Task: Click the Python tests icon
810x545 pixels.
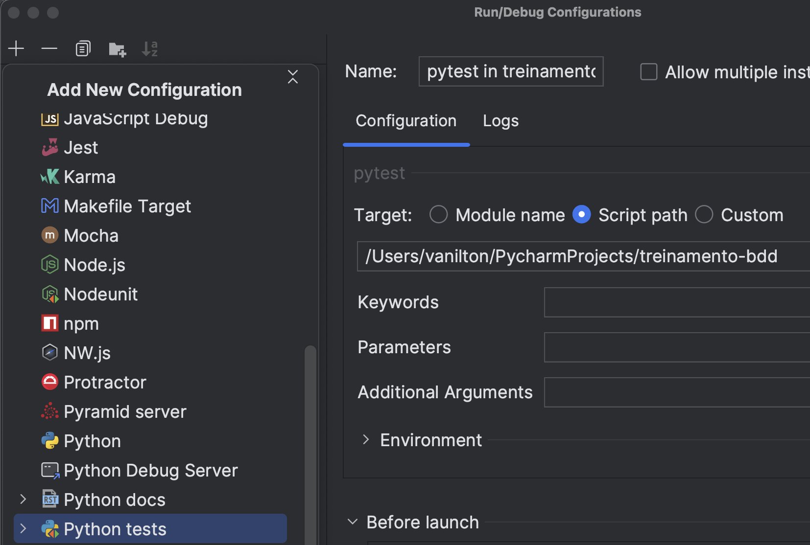Action: (x=50, y=529)
